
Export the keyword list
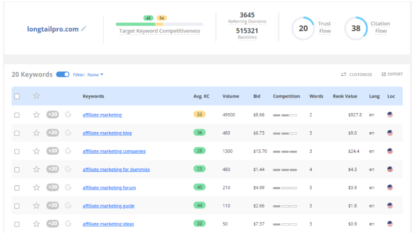tap(392, 74)
